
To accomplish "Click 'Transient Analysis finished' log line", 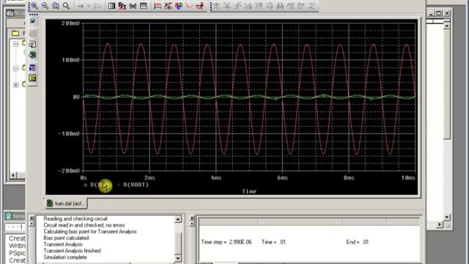I will (72, 251).
